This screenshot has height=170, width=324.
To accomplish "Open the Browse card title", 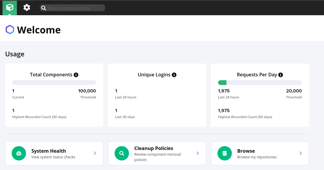I will coord(246,151).
